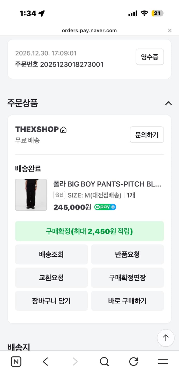This screenshot has width=179, height=388.
Task: Reload the page with refresh icon
Action: tap(133, 362)
